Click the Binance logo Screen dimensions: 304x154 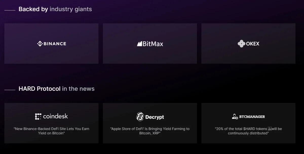pyautogui.click(x=52, y=44)
